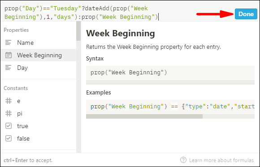Viewport: 260px width, 167px height.
Task: Click the calendar icon beside Week Beginning
Action: (8, 55)
